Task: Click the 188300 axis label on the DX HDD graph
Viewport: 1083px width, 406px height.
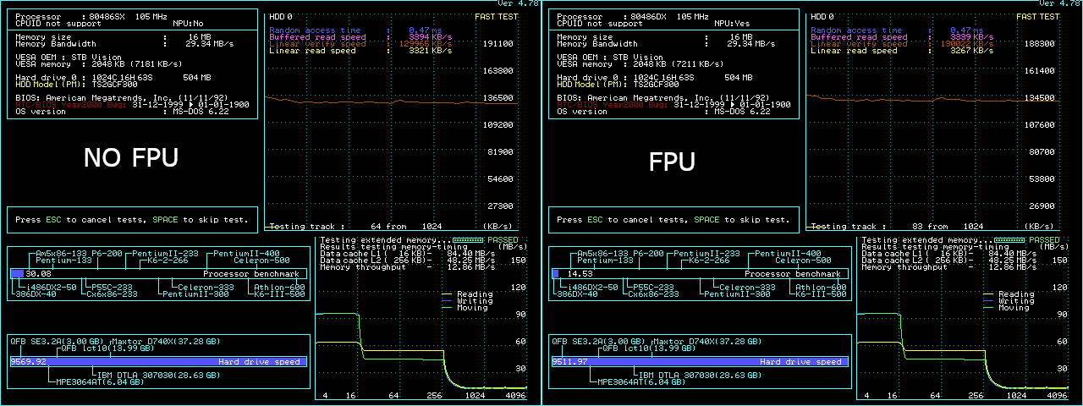Action: 1039,43
